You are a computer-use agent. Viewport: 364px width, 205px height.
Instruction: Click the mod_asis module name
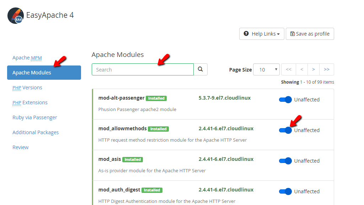[x=109, y=159]
